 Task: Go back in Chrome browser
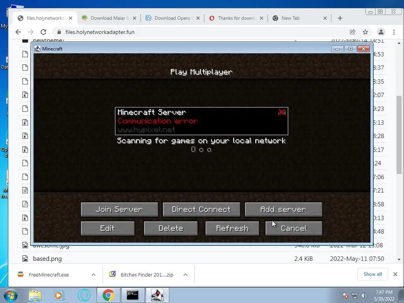coord(18,32)
